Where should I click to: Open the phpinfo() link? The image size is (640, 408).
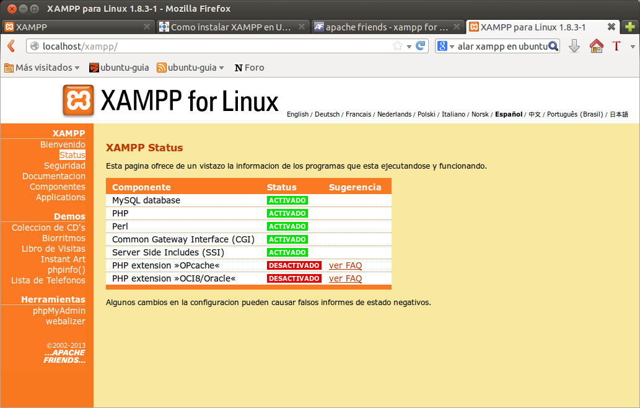tap(66, 270)
